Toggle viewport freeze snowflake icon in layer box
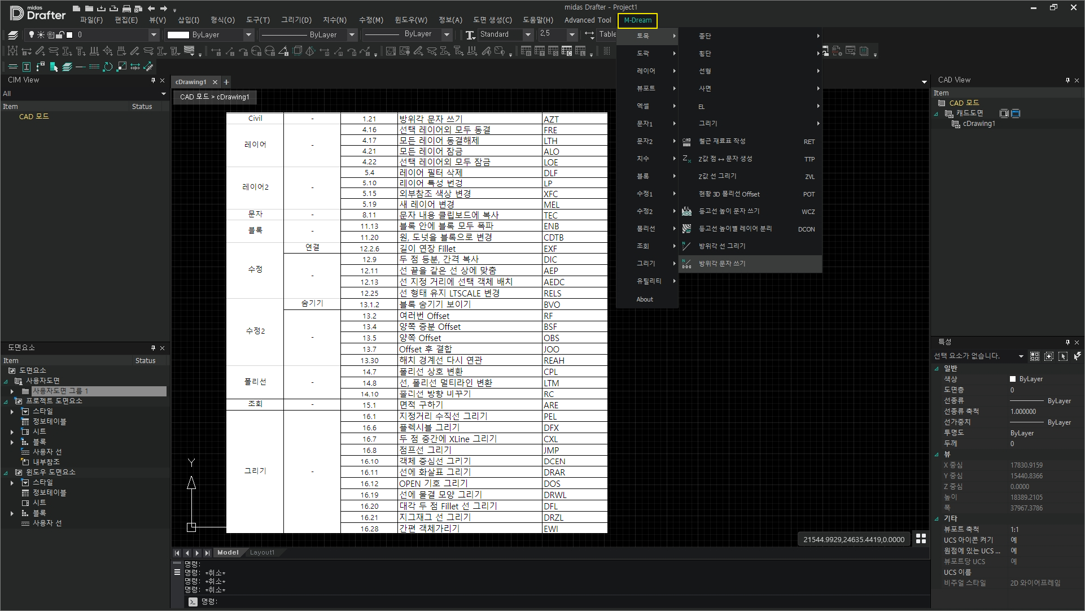 (50, 35)
